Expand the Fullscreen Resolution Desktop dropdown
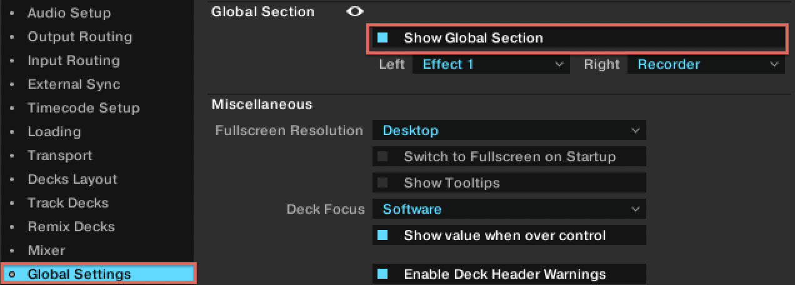Screen dimensions: 795x285 tap(509, 131)
